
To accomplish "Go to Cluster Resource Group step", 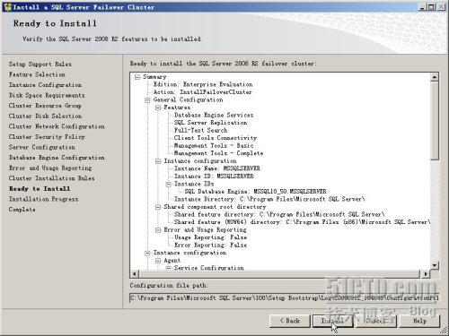I will 45,106.
